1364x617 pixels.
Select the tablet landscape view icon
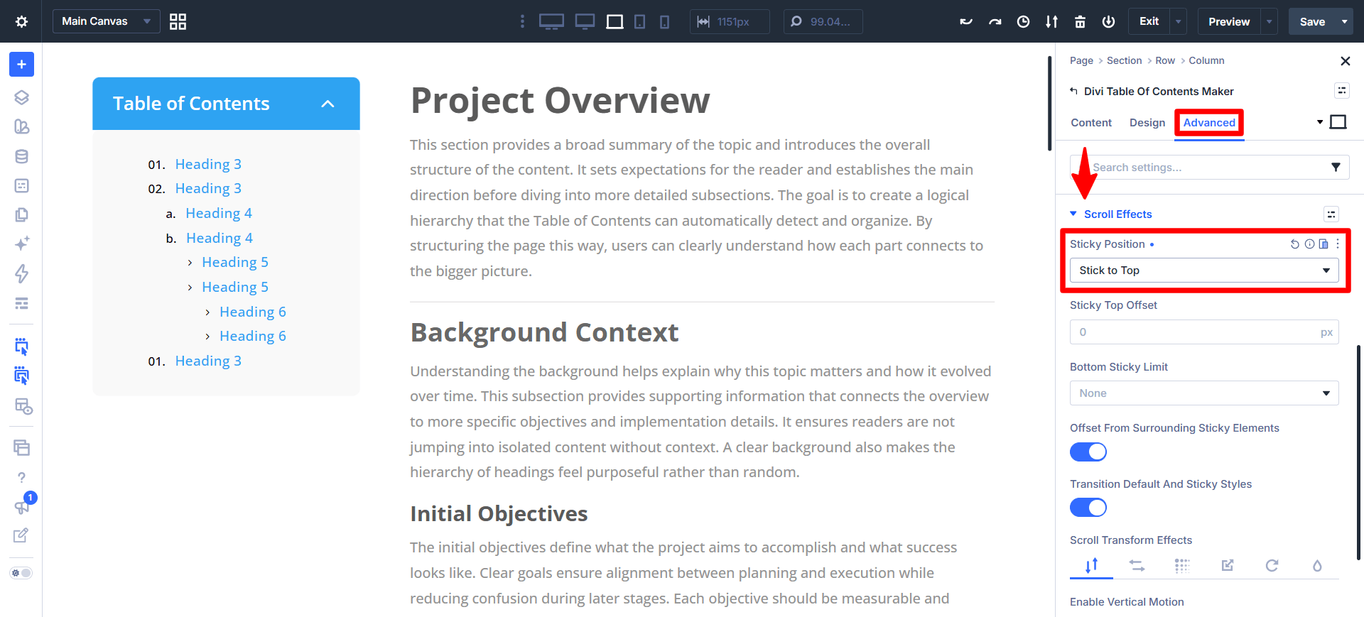tap(615, 21)
